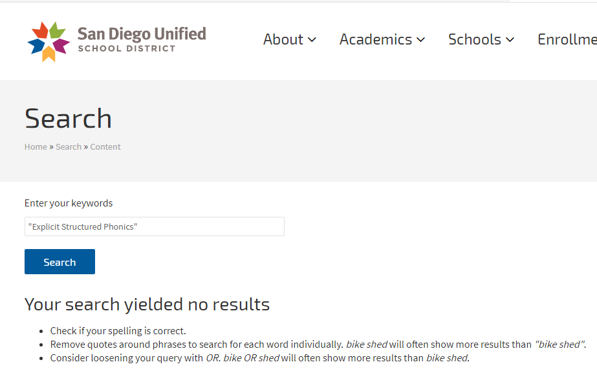Open the Academics menu
This screenshot has height=371, width=597.
point(375,39)
